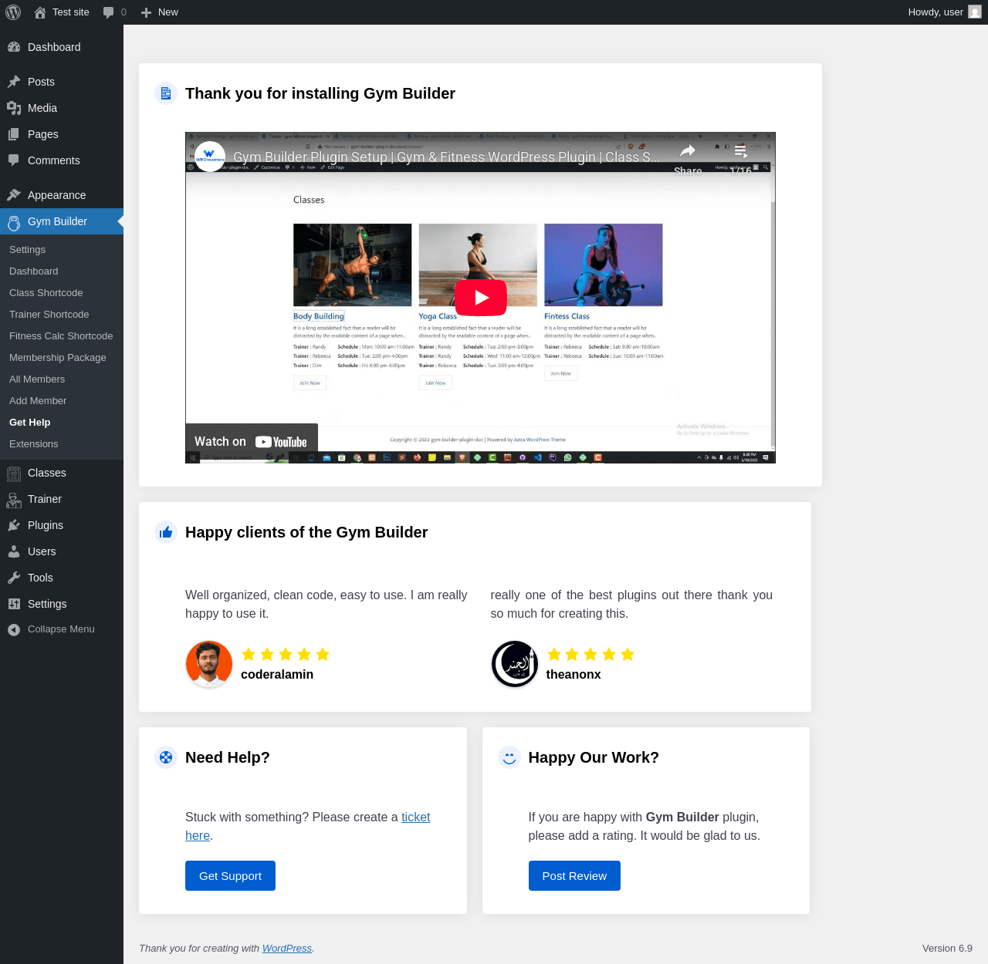Open the comments bubble in admin bar
988x964 pixels.
click(109, 12)
